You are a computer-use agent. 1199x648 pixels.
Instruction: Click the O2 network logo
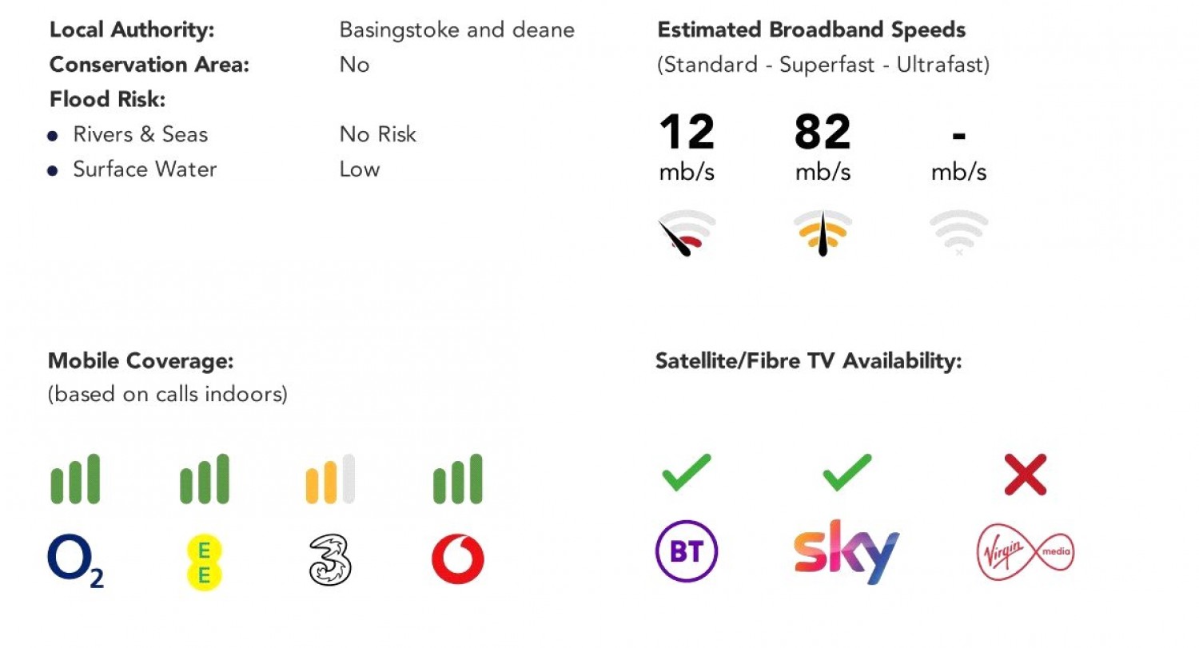[x=75, y=560]
